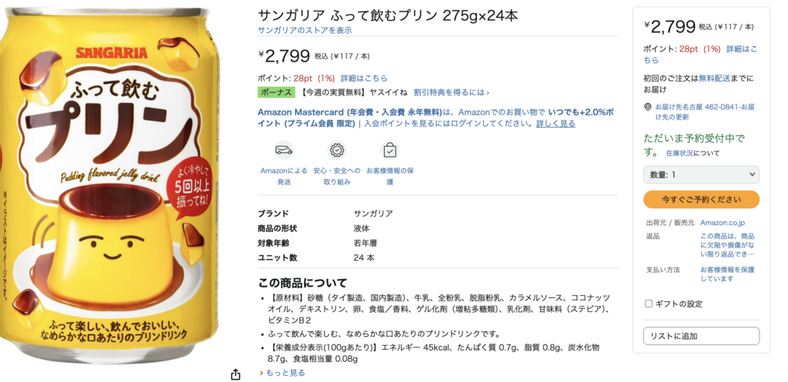Click the Amazon.co.jp seller link

click(722, 222)
